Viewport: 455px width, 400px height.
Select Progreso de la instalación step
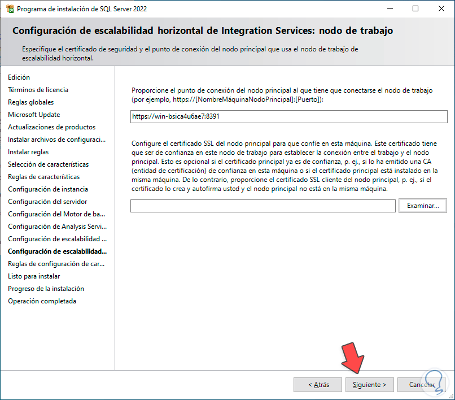46,289
